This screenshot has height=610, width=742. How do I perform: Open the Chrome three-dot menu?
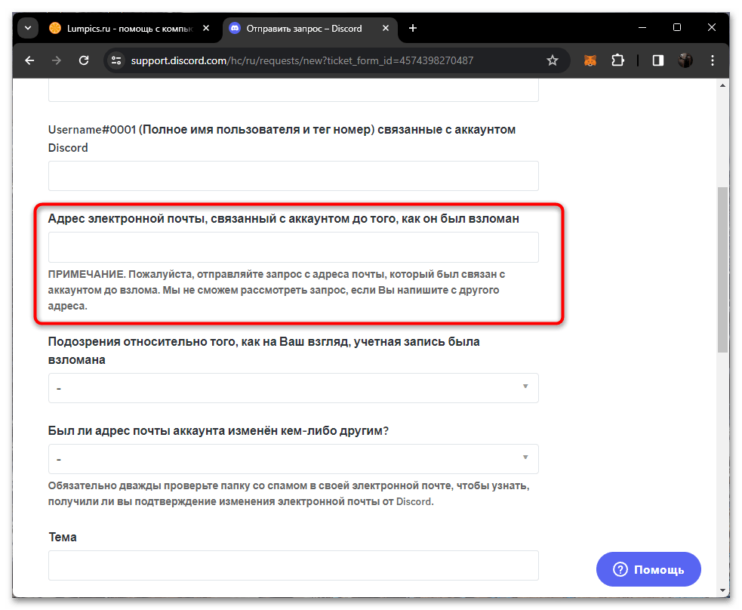click(x=713, y=60)
